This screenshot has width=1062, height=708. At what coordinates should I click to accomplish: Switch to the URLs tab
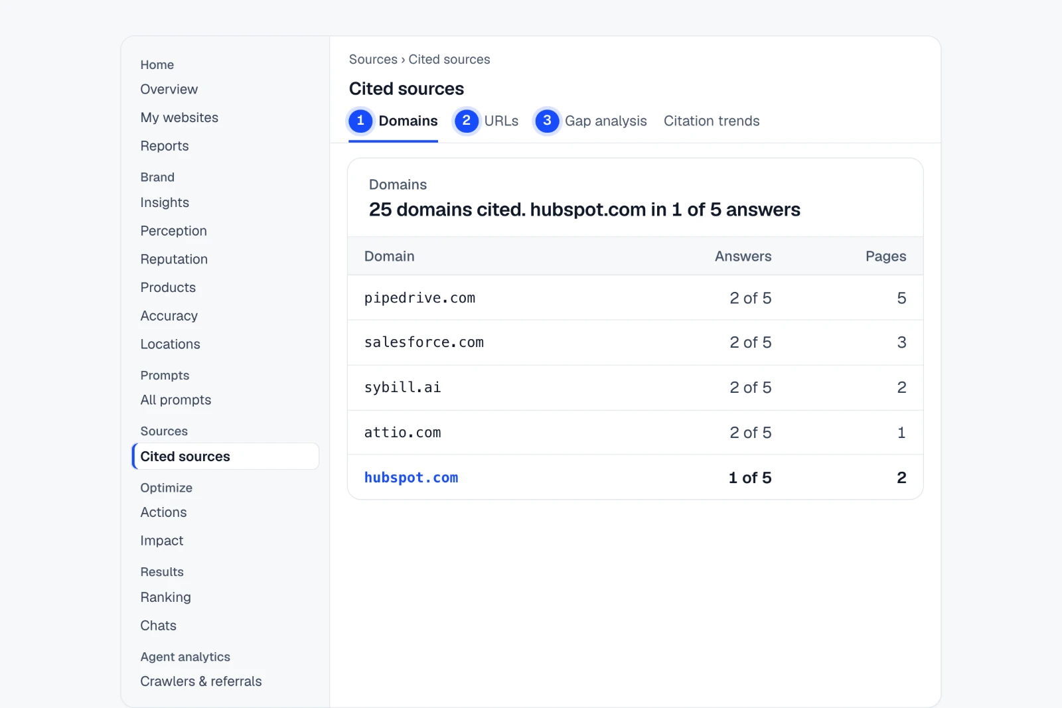pyautogui.click(x=487, y=121)
